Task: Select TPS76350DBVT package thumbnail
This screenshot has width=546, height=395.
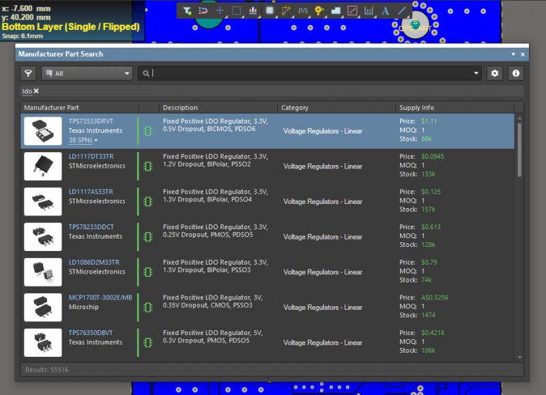Action: (43, 342)
